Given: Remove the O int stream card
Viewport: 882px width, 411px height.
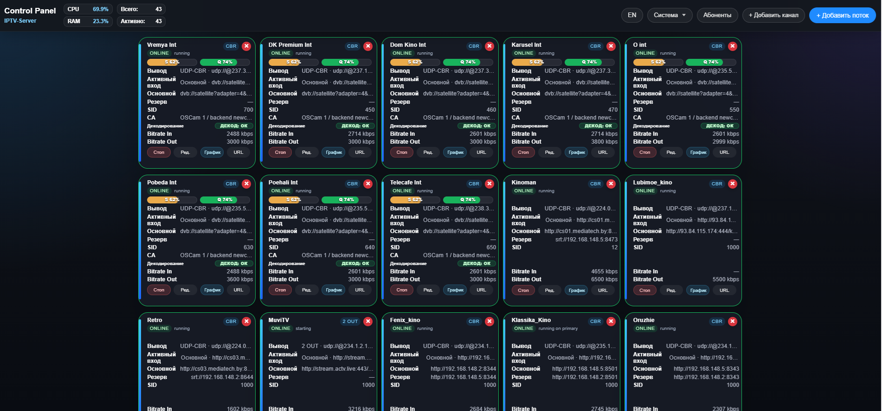Looking at the screenshot, I should click(x=733, y=46).
